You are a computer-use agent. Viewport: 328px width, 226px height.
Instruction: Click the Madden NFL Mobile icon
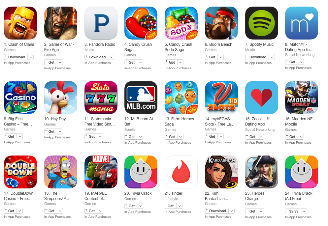[x=301, y=98]
